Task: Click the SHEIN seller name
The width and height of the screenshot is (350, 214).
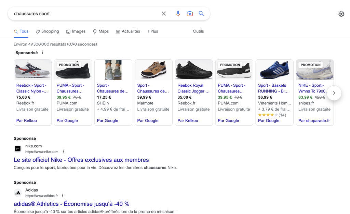Action: click(x=103, y=103)
